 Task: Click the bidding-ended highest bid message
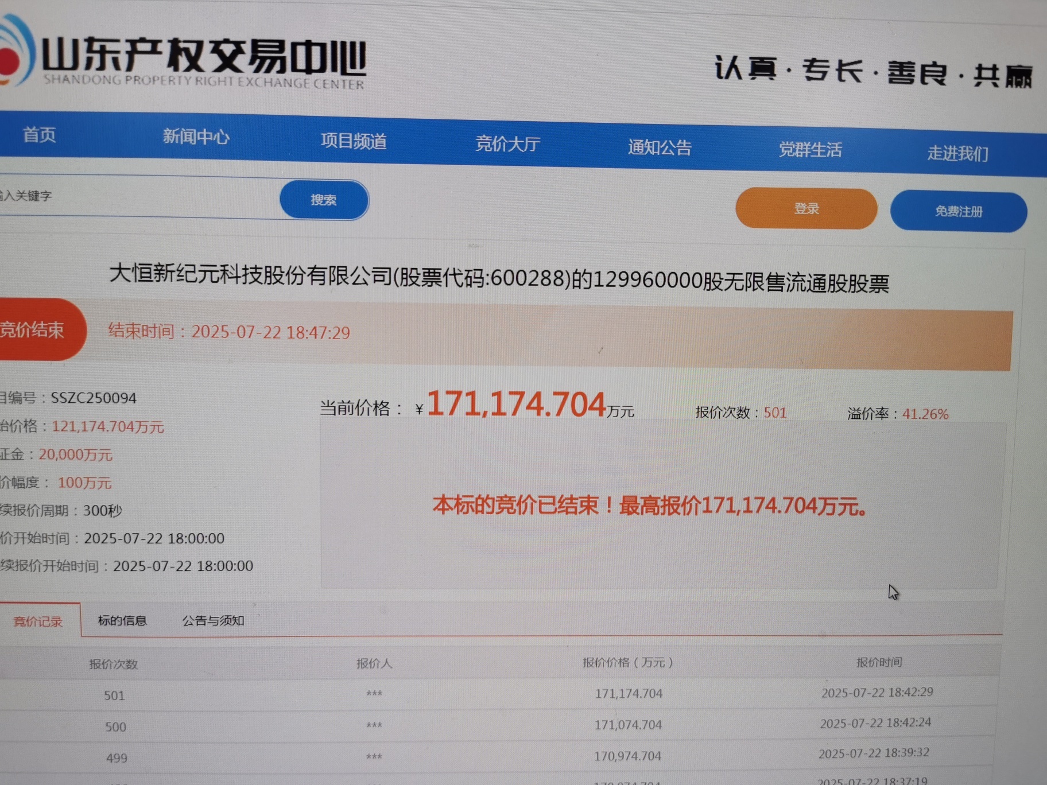(650, 506)
